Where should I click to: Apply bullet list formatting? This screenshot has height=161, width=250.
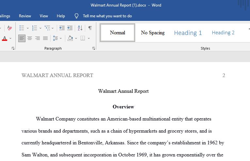point(22,28)
